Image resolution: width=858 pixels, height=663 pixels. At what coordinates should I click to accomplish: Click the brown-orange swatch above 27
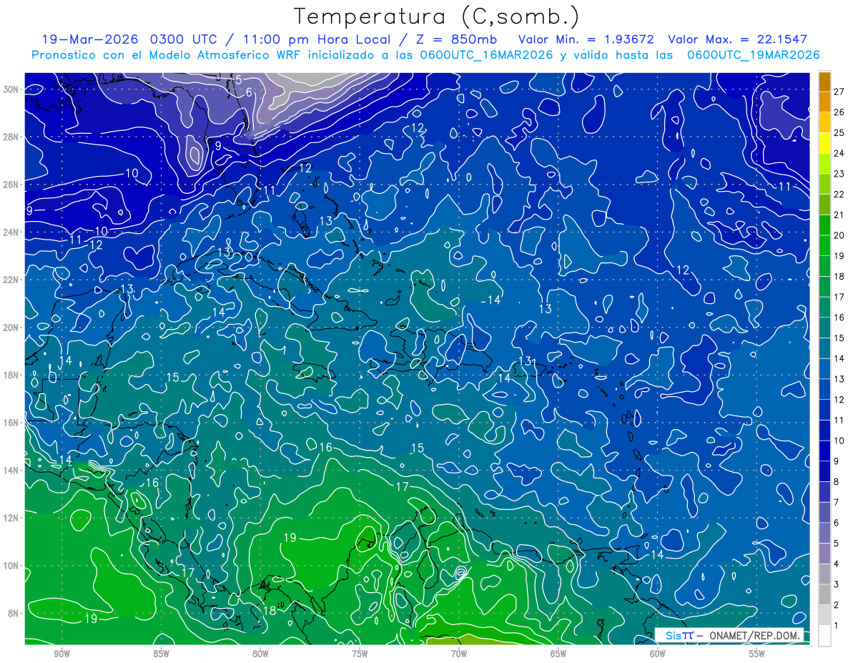pos(824,81)
